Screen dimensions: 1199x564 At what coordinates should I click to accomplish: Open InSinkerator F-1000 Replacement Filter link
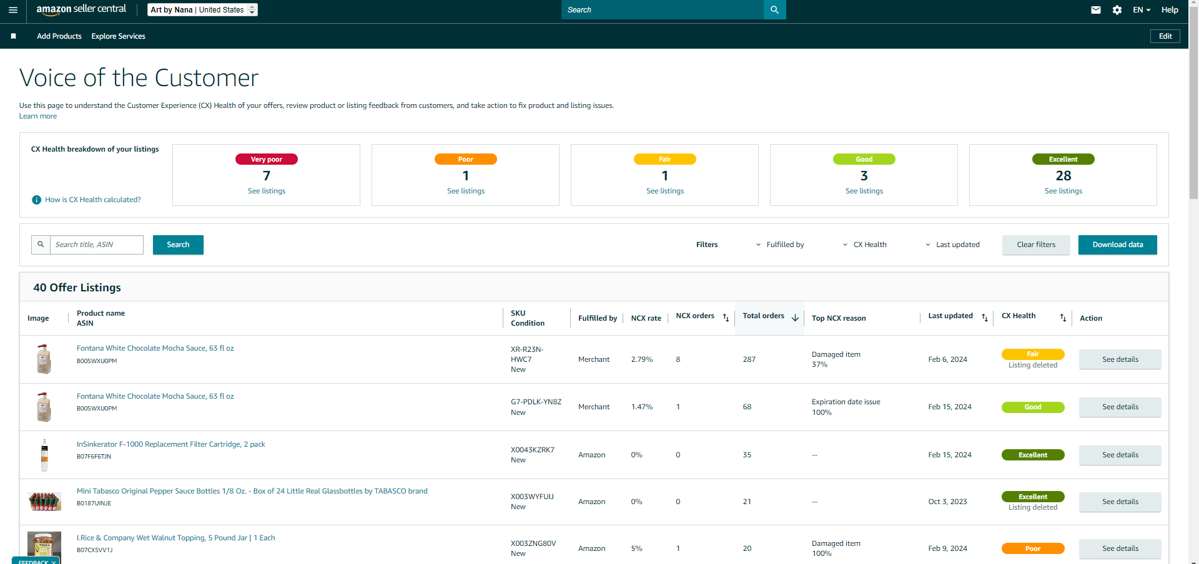(x=171, y=444)
